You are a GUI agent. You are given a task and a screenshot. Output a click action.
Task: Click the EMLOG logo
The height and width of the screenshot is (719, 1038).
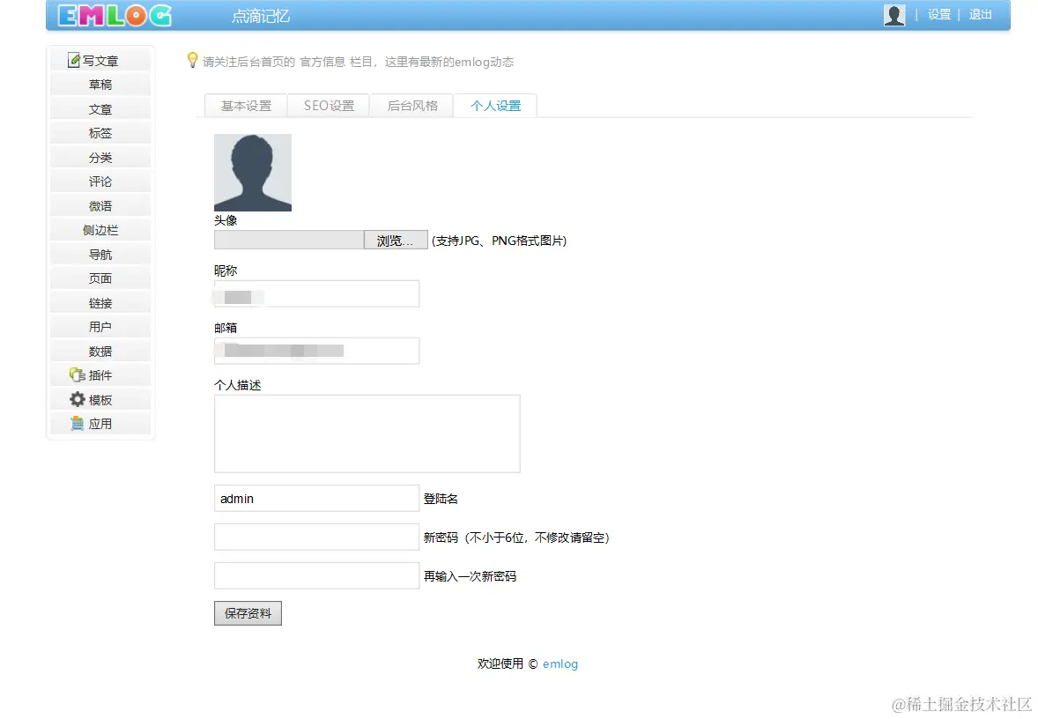coord(115,15)
